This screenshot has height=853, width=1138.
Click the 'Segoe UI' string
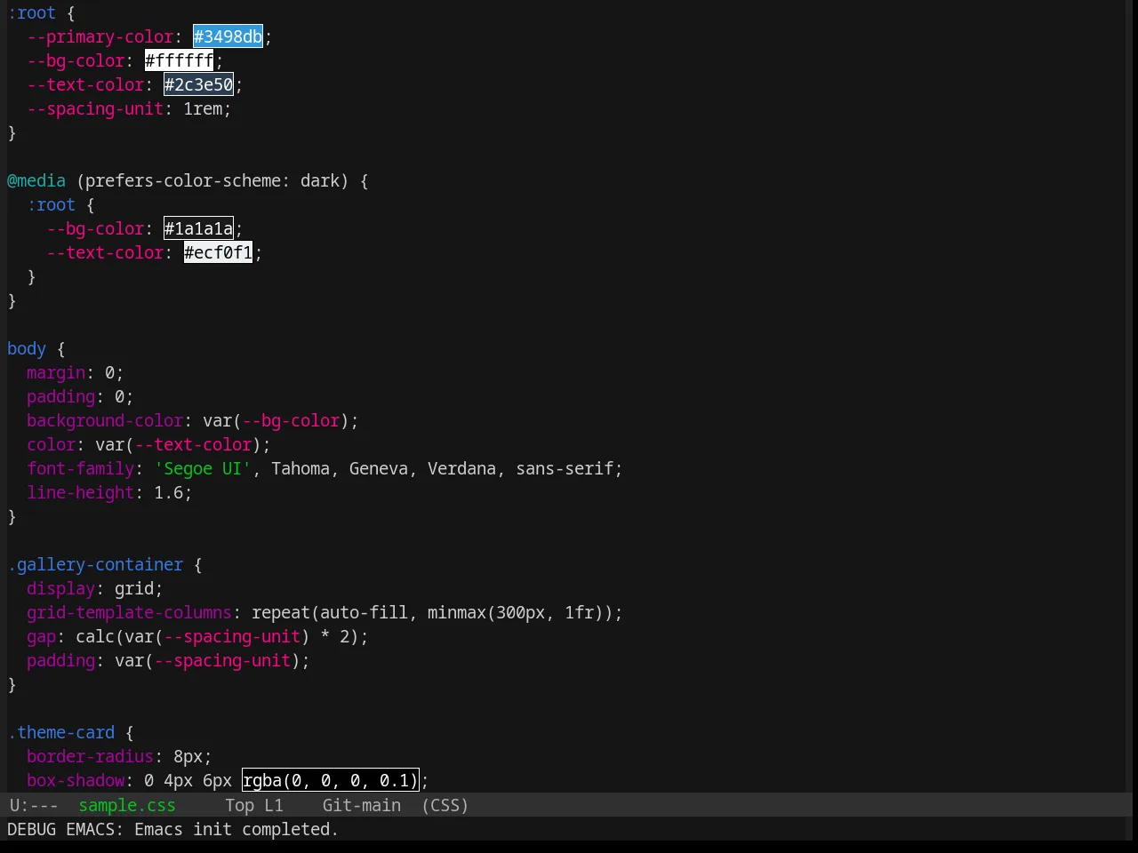coord(203,468)
